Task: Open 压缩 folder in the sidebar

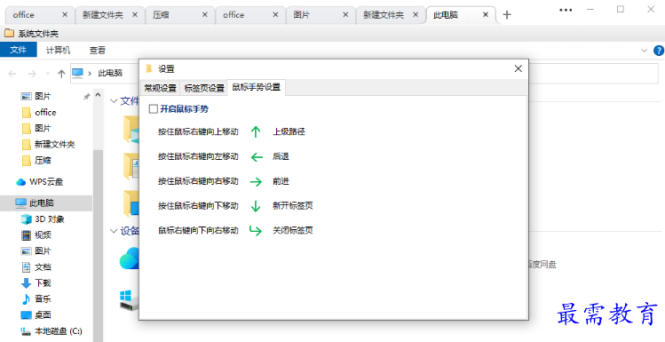Action: click(37, 161)
